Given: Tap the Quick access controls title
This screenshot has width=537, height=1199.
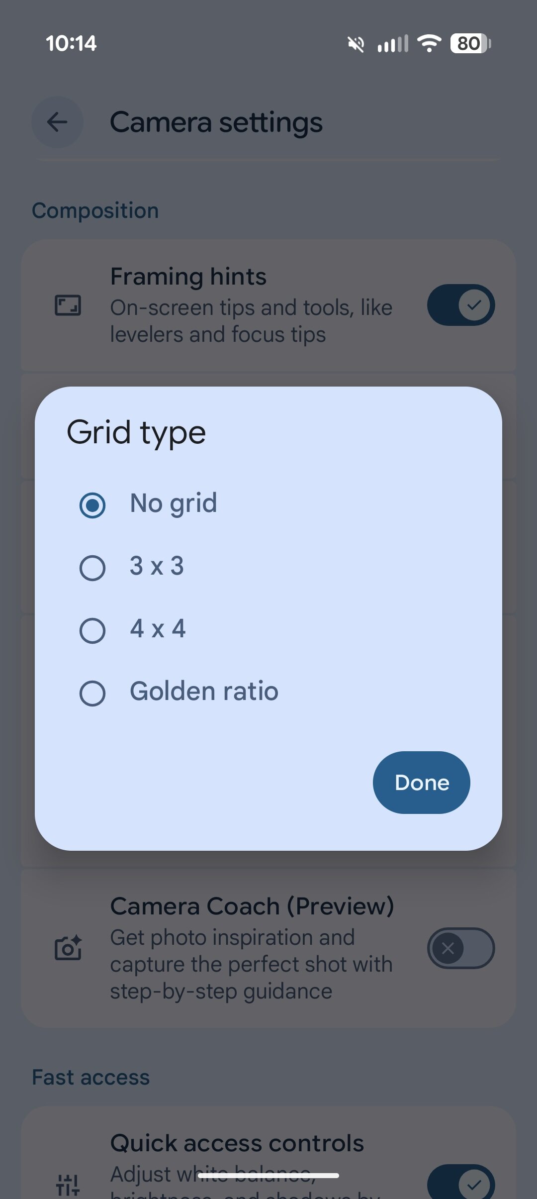Looking at the screenshot, I should coord(237,1143).
